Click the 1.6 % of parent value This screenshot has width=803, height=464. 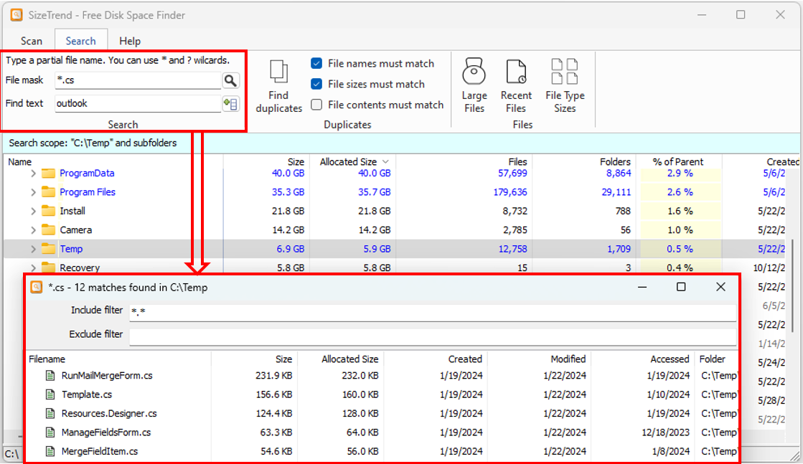coord(680,212)
